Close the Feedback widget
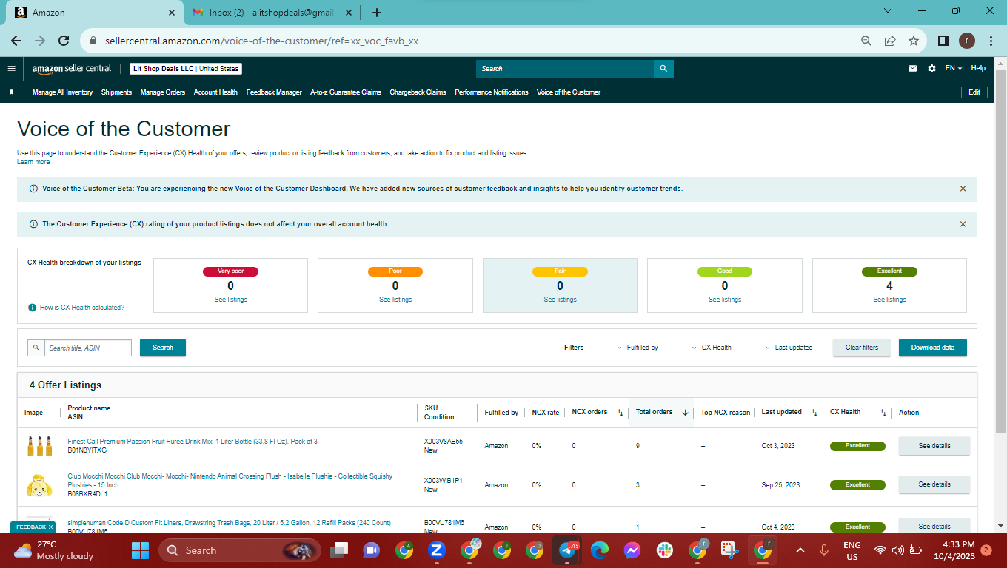 coord(50,527)
